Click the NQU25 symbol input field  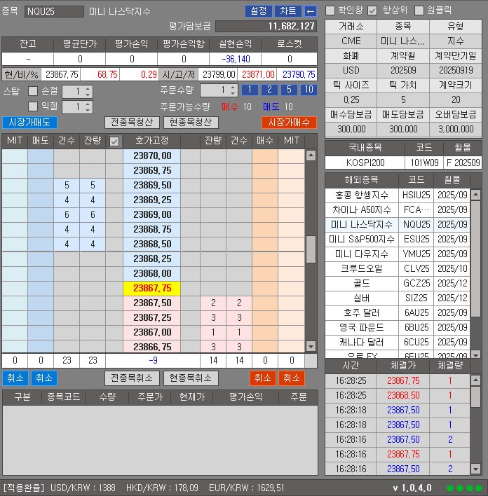pos(53,11)
